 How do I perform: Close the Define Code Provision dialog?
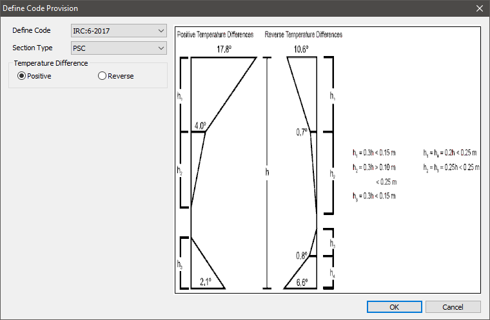click(478, 8)
